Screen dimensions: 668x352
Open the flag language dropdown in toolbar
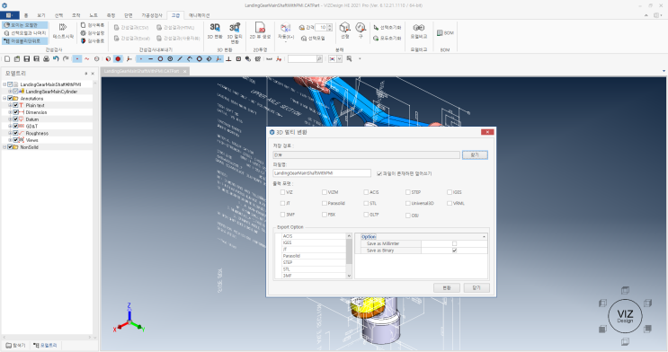point(339,58)
